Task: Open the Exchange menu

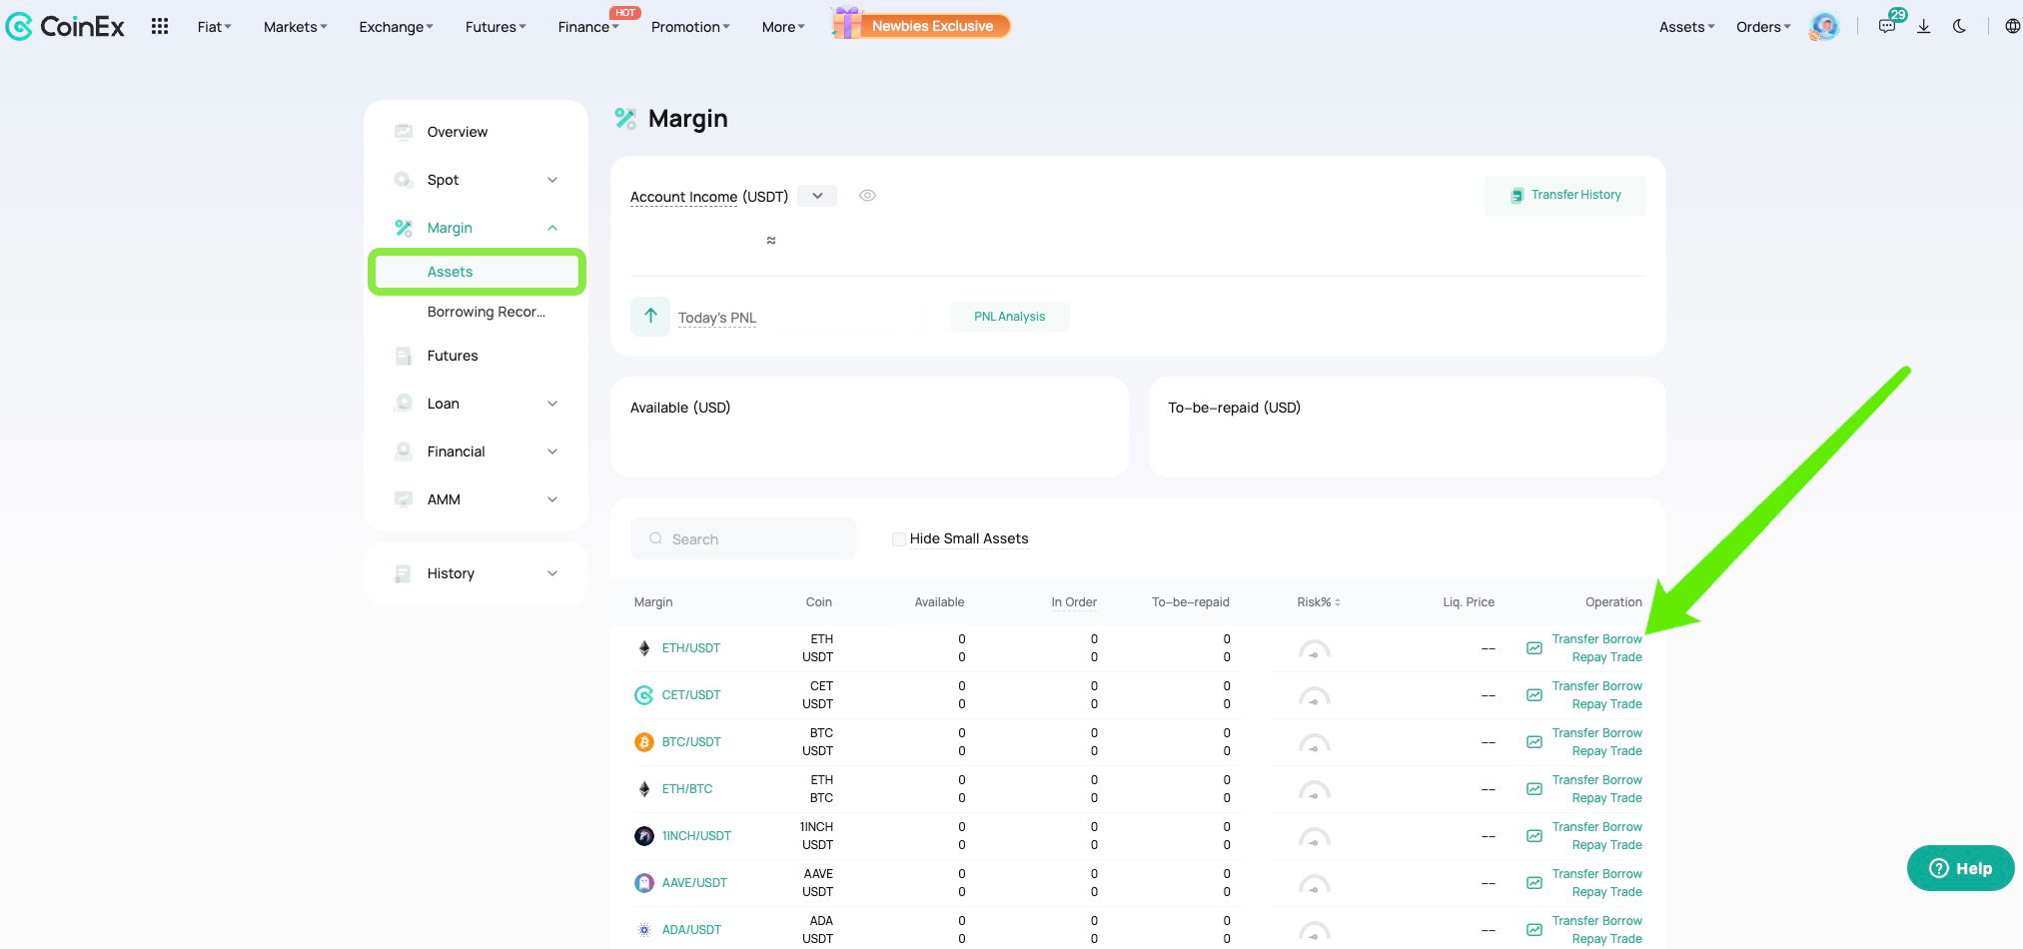Action: click(x=396, y=27)
